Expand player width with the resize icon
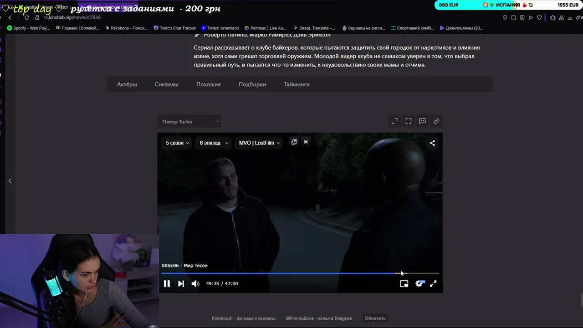Screen dimensions: 583x328 pos(394,121)
